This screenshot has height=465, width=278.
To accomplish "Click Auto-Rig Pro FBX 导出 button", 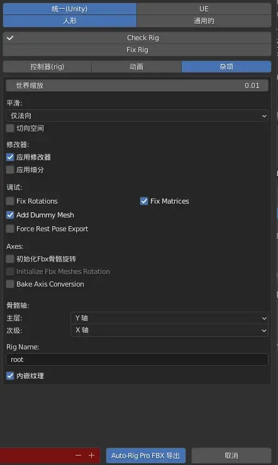I will click(146, 456).
